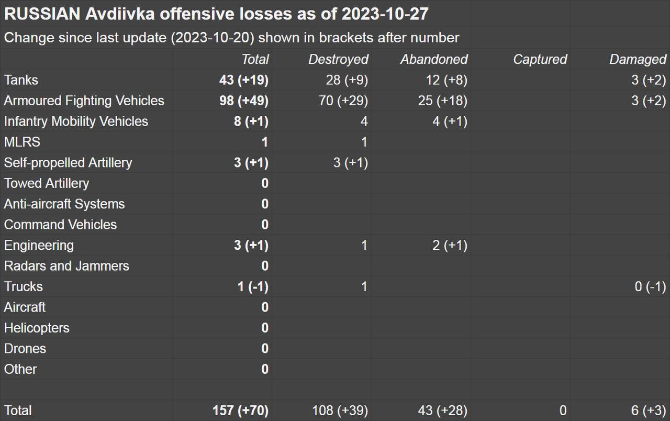
Task: Click the subtitle about change since last update
Action: pos(231,38)
